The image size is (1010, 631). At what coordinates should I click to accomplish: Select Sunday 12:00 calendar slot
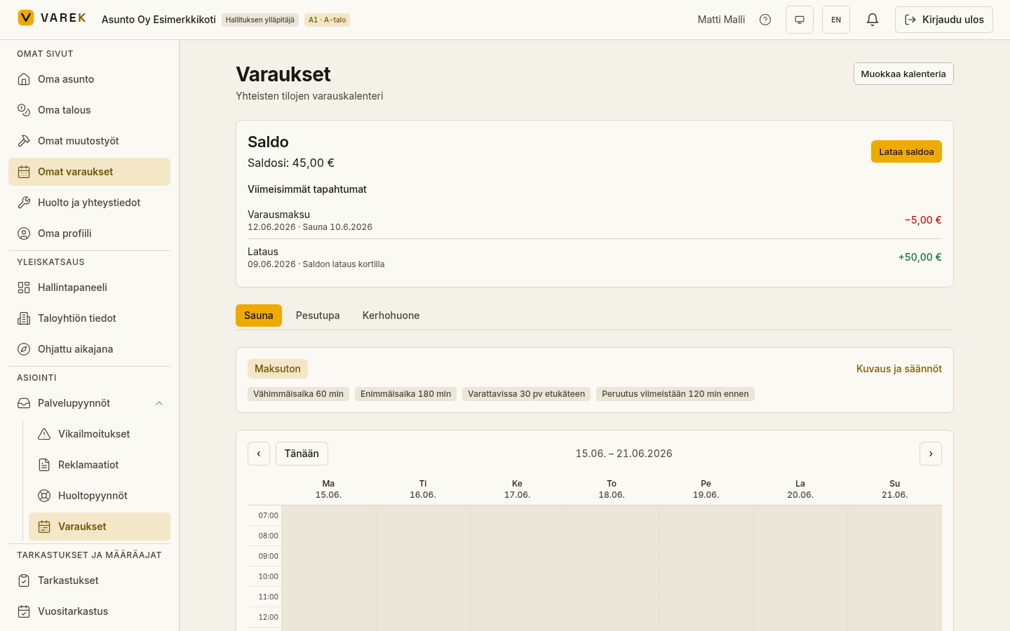(x=895, y=617)
